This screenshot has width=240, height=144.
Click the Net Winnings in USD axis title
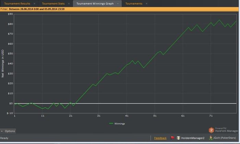(3, 64)
